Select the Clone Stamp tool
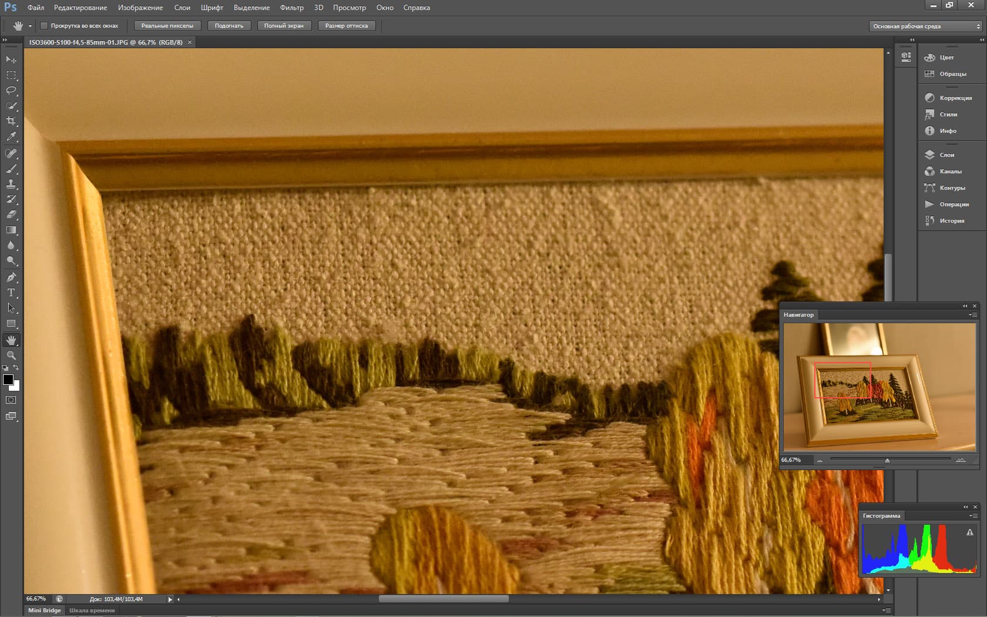 (11, 184)
